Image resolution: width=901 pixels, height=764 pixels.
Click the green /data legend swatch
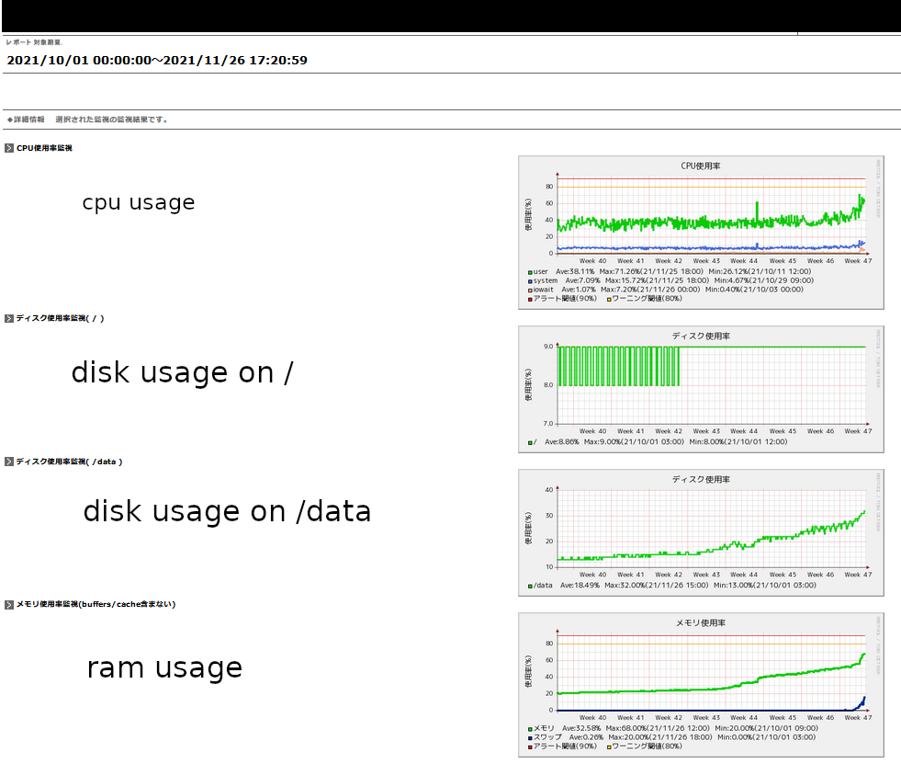(x=530, y=586)
